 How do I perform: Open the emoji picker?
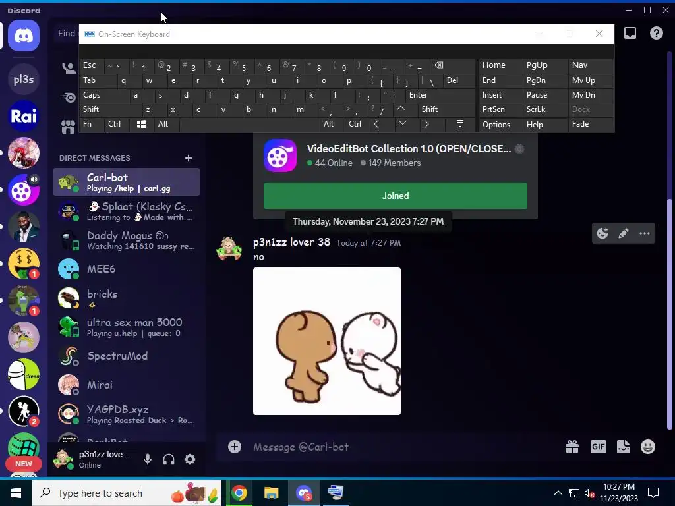[648, 447]
